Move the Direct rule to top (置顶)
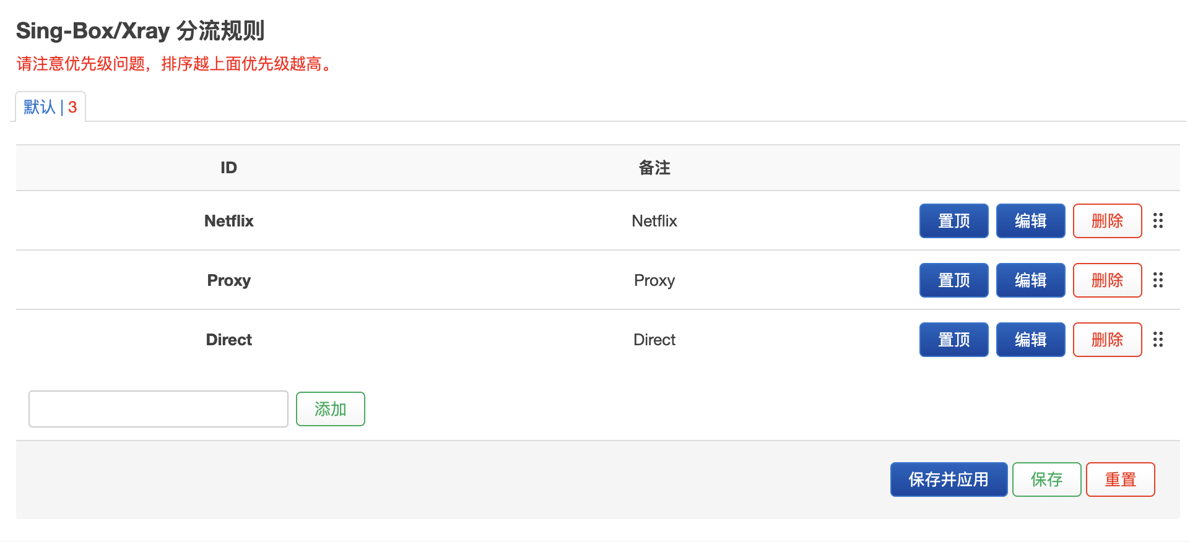1190x542 pixels. click(953, 340)
